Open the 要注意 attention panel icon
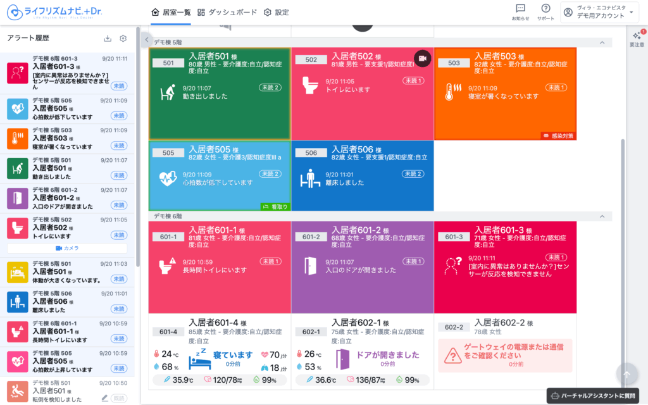This screenshot has height=405, width=648. pyautogui.click(x=637, y=37)
